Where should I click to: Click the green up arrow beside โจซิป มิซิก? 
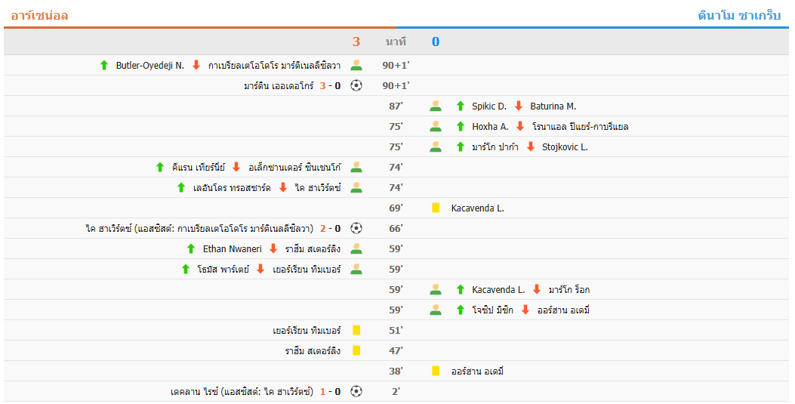pyautogui.click(x=461, y=310)
